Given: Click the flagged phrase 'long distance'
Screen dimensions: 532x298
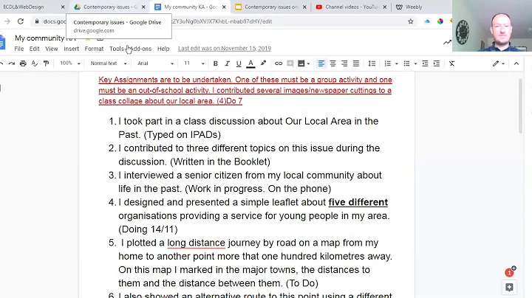Looking at the screenshot, I should (196, 243).
